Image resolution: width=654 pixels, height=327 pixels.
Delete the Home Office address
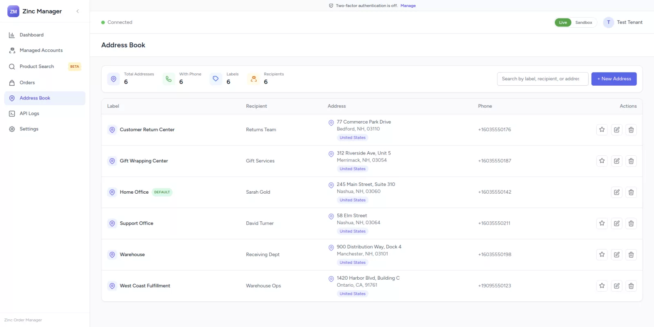coord(631,192)
